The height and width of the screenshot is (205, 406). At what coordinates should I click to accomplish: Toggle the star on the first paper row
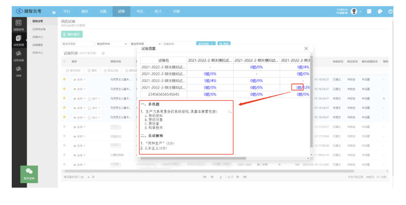pos(64,79)
